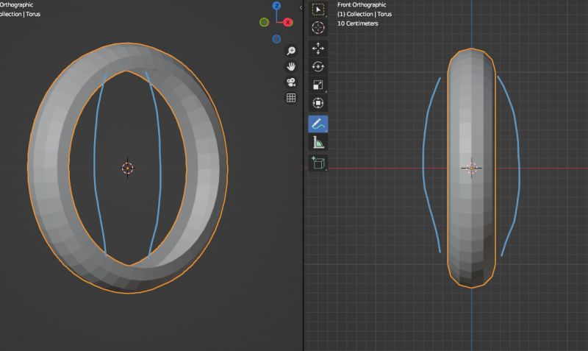Click the '10 Centimeters' grid scale text
Image resolution: width=588 pixels, height=351 pixels.
(358, 24)
